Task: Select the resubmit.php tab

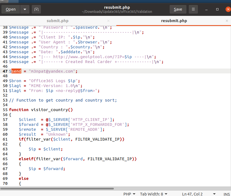Action: click(174, 21)
